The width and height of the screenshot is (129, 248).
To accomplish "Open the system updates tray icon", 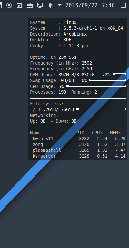I will [9, 5].
